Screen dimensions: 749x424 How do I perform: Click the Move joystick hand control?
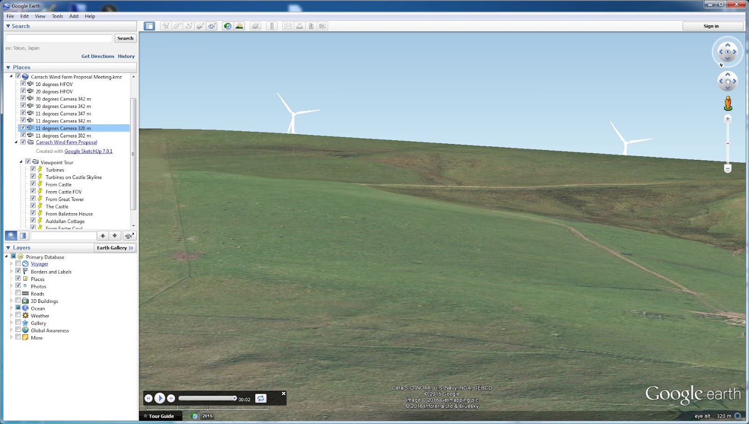coord(727,81)
